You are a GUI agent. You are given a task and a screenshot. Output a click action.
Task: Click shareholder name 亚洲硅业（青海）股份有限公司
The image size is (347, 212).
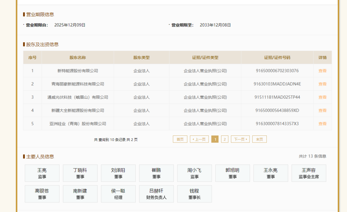coord(78,124)
